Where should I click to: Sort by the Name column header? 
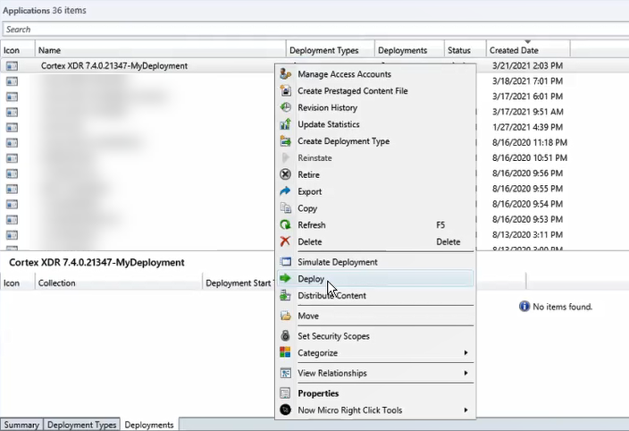(161, 50)
